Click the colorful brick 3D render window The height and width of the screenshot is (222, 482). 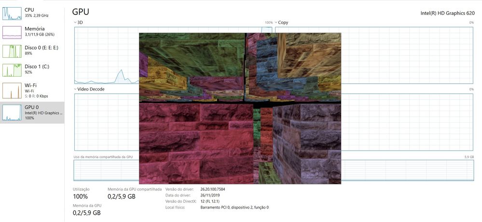tap(240, 108)
